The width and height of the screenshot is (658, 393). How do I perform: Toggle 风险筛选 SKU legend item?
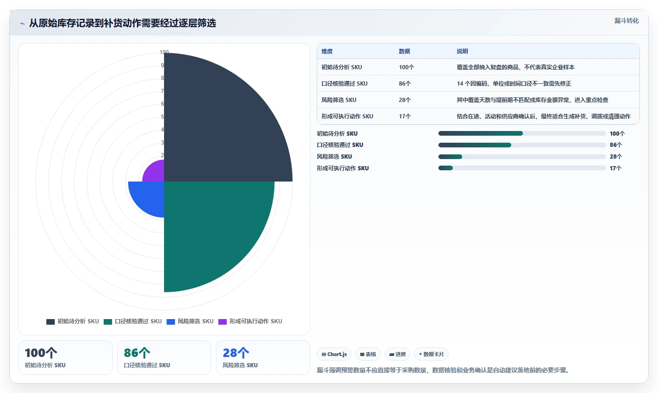tap(190, 321)
